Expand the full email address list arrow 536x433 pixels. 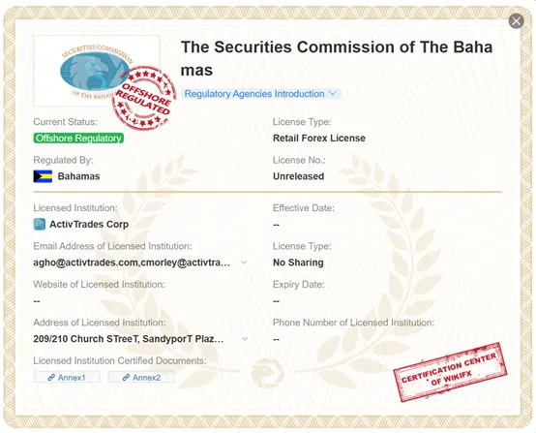point(244,263)
